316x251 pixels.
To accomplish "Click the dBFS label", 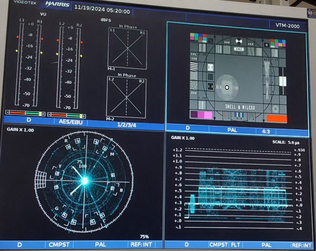I will pyautogui.click(x=106, y=20).
